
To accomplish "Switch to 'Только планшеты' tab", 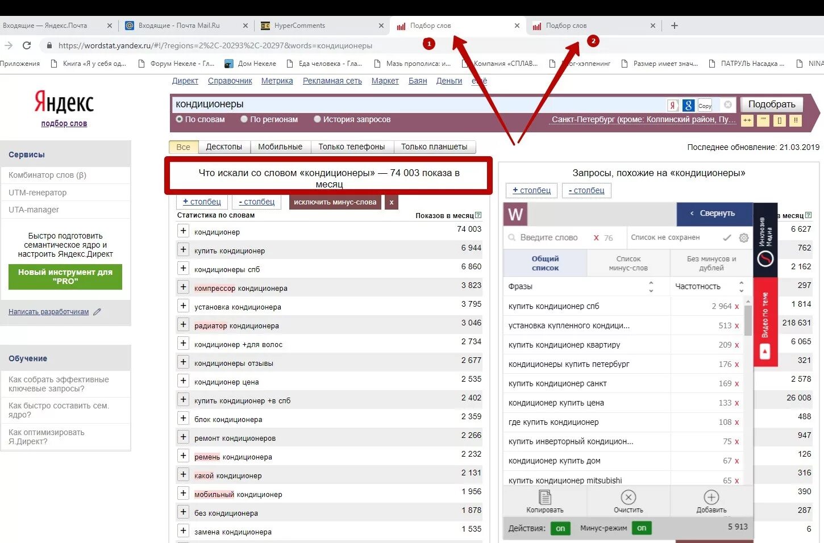I will pyautogui.click(x=434, y=147).
